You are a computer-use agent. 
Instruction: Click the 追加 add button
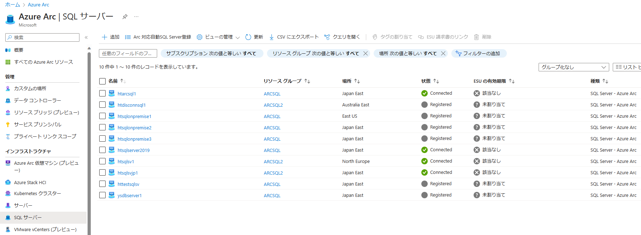111,37
